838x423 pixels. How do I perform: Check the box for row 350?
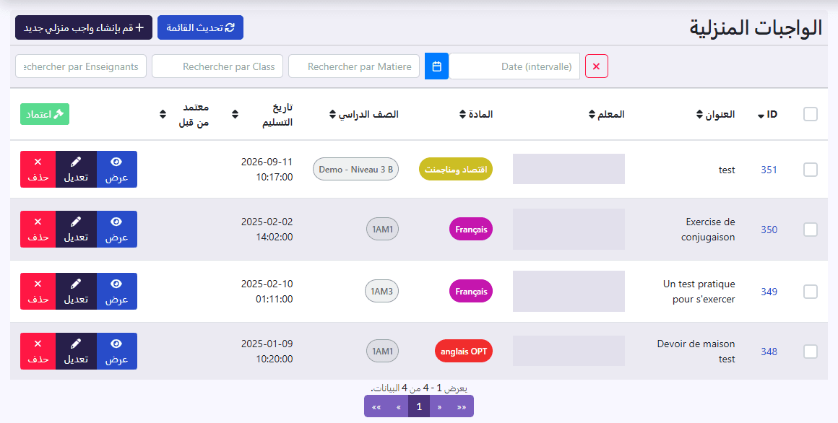pyautogui.click(x=811, y=229)
